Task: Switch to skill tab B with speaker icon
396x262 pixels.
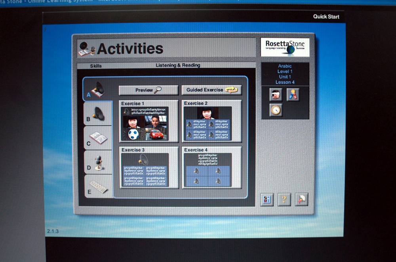Action: point(97,114)
